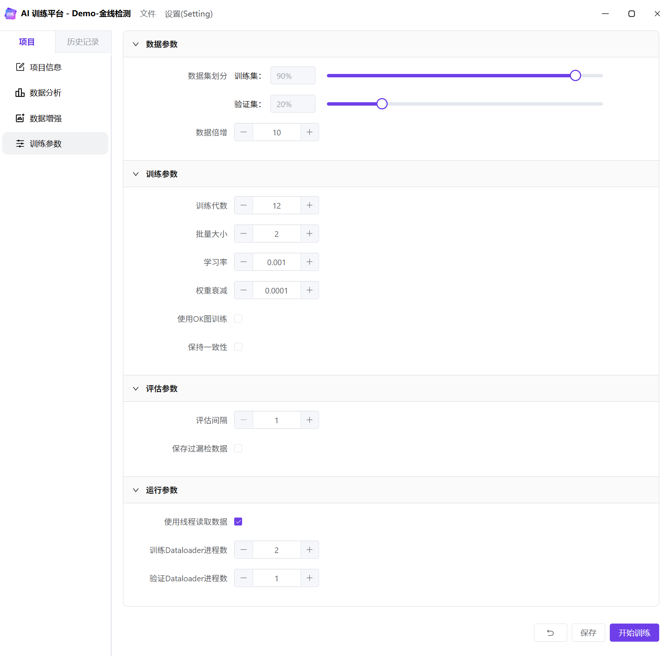This screenshot has height=656, width=669.
Task: Collapse the 数据参数 section
Action: pyautogui.click(x=136, y=44)
